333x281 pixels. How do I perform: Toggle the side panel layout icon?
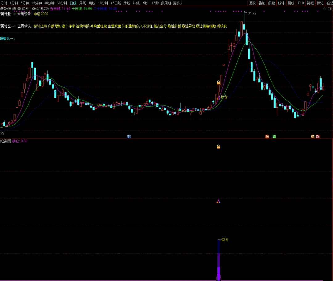coord(330,9)
